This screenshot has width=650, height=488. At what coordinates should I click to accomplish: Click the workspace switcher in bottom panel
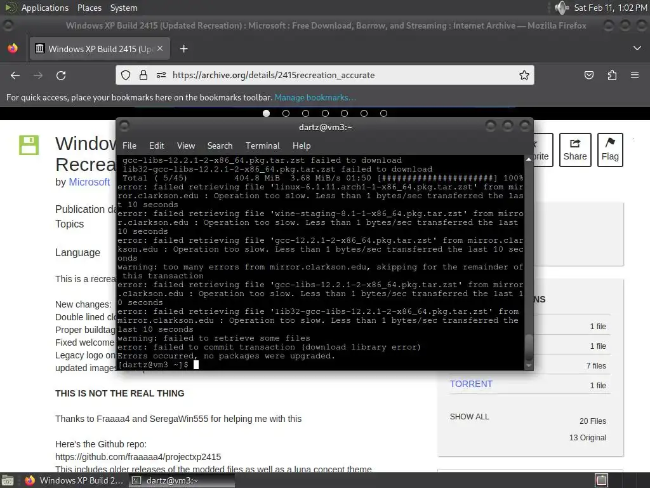[x=602, y=480]
